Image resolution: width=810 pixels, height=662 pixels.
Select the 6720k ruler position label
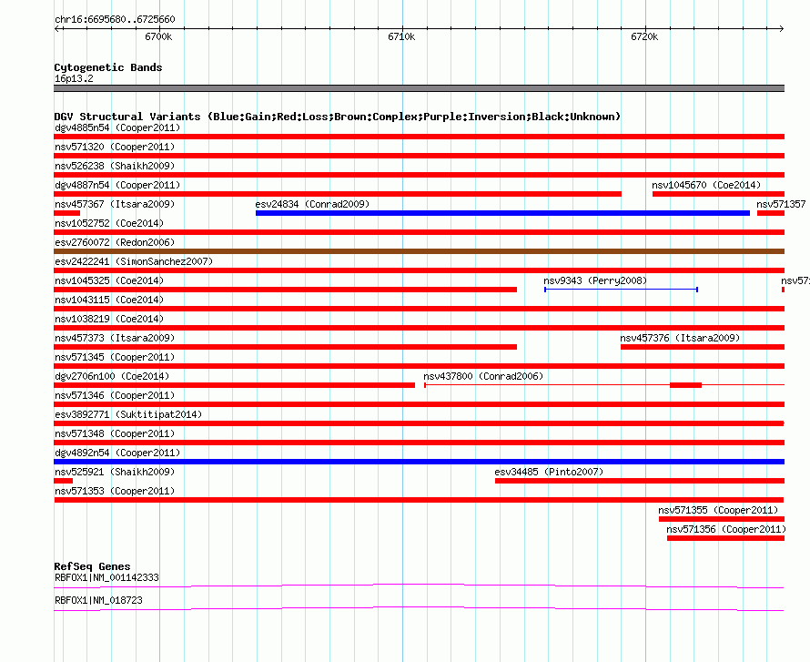pyautogui.click(x=644, y=36)
